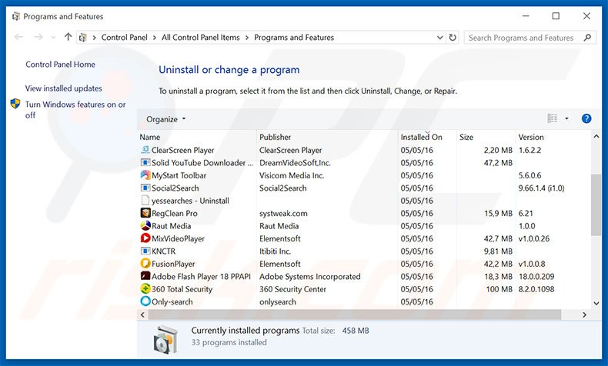Click the Raut Media program icon
Viewport: 608px width, 366px height.
(145, 226)
